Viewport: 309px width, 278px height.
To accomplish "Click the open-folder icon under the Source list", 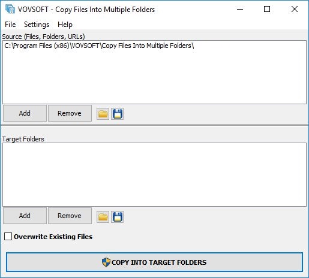I will point(103,114).
